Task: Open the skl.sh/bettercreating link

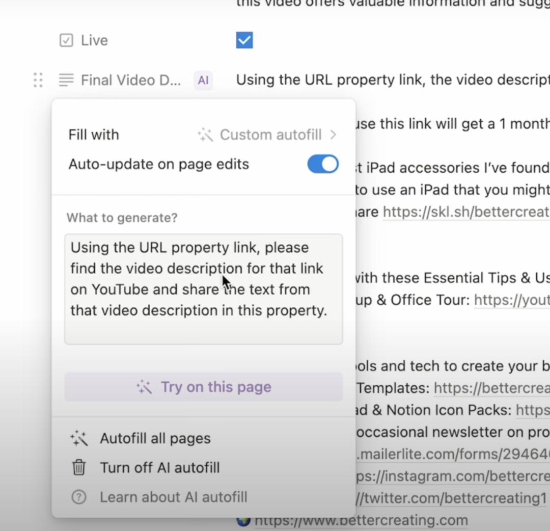Action: pyautogui.click(x=466, y=212)
